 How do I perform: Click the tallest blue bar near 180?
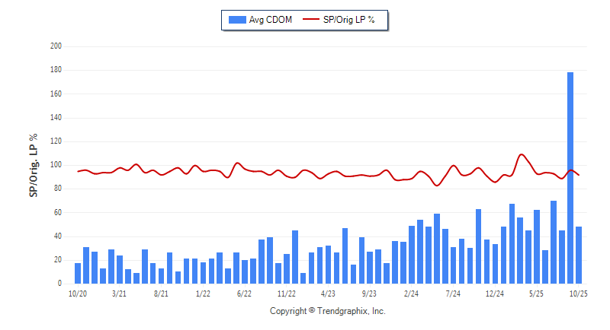[x=570, y=178]
